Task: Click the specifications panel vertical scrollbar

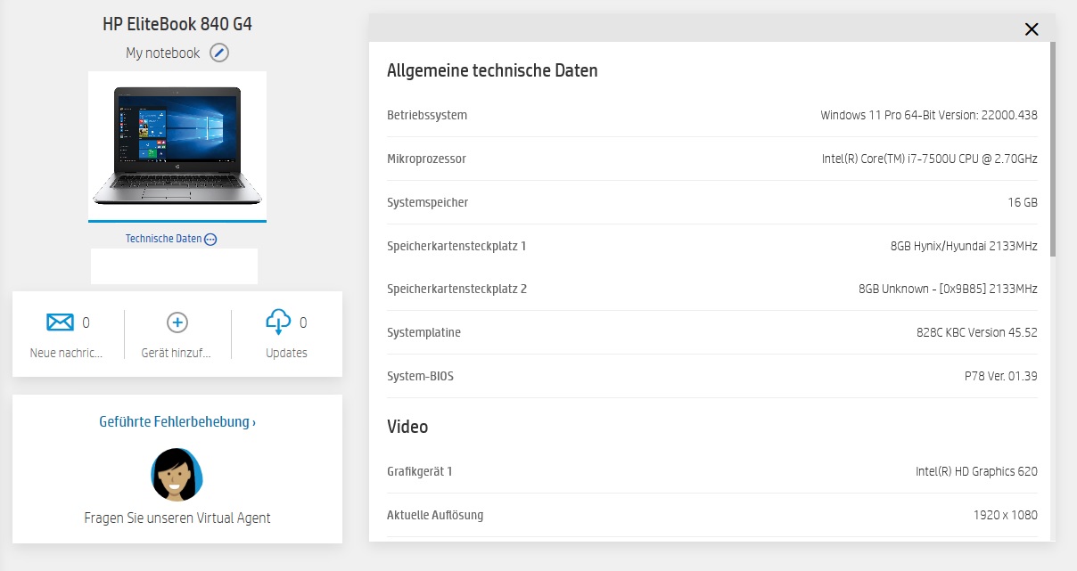Action: (1052, 150)
